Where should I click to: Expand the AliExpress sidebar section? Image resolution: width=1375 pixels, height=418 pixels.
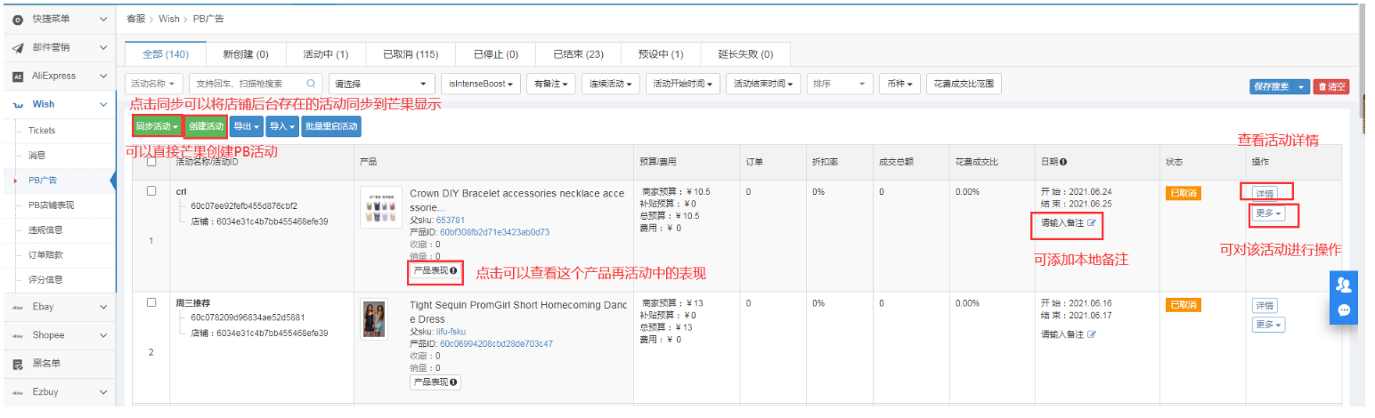coord(103,76)
